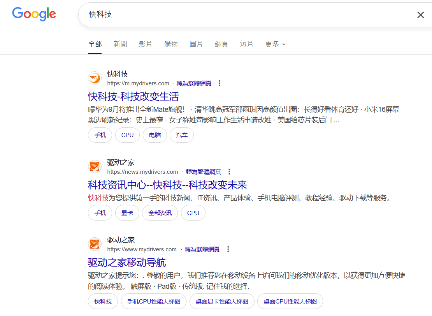Click the https://m.mydrivers.com URL text
Viewport: 432px width, 316px height.
(x=138, y=83)
